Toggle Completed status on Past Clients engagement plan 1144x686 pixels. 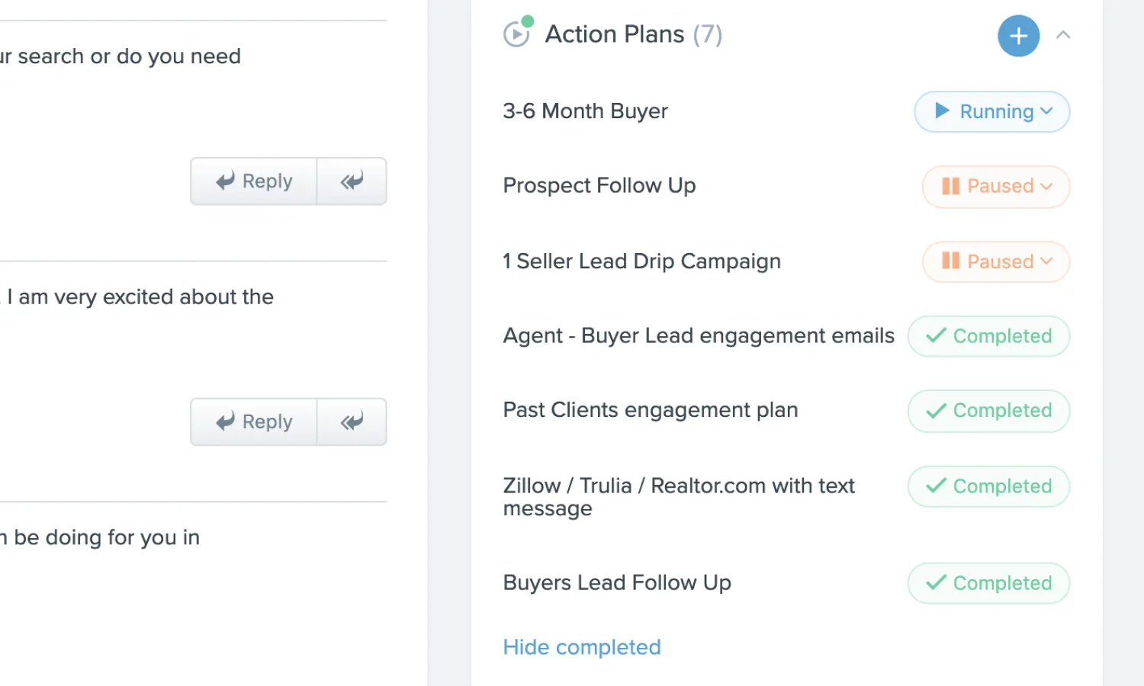point(988,411)
